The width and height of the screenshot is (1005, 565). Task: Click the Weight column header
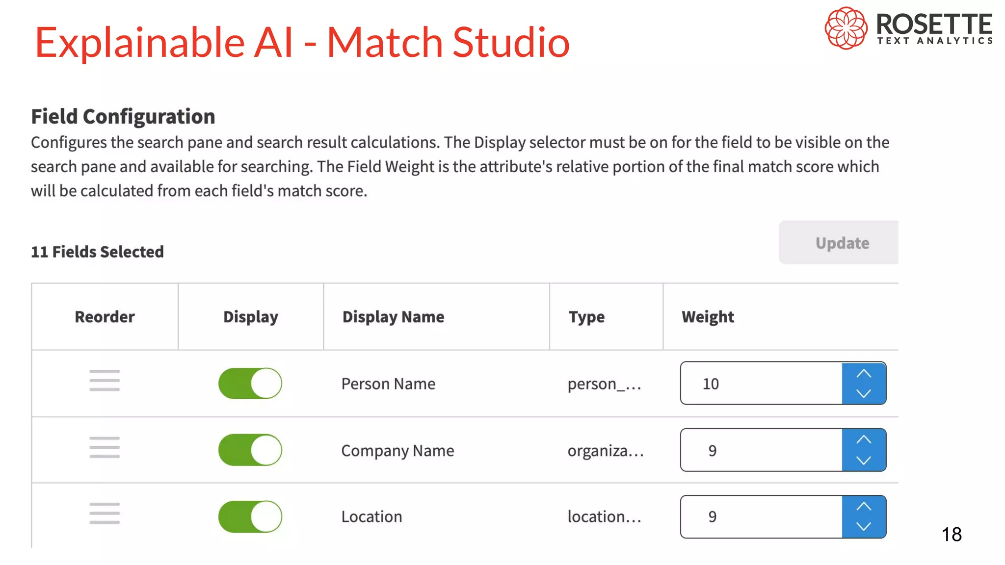[x=708, y=317]
